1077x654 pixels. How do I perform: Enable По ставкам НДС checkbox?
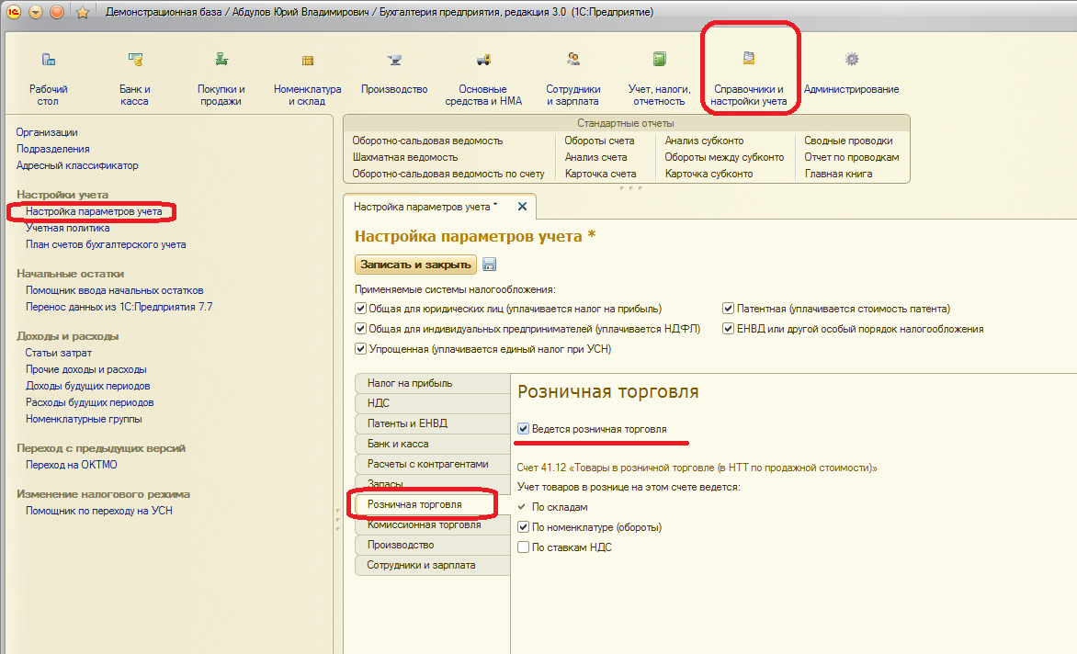524,547
